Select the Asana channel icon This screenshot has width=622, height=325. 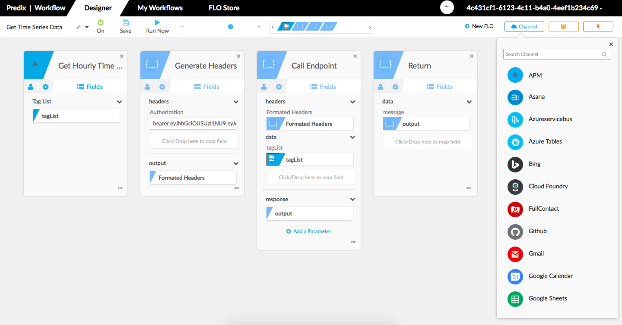(515, 97)
